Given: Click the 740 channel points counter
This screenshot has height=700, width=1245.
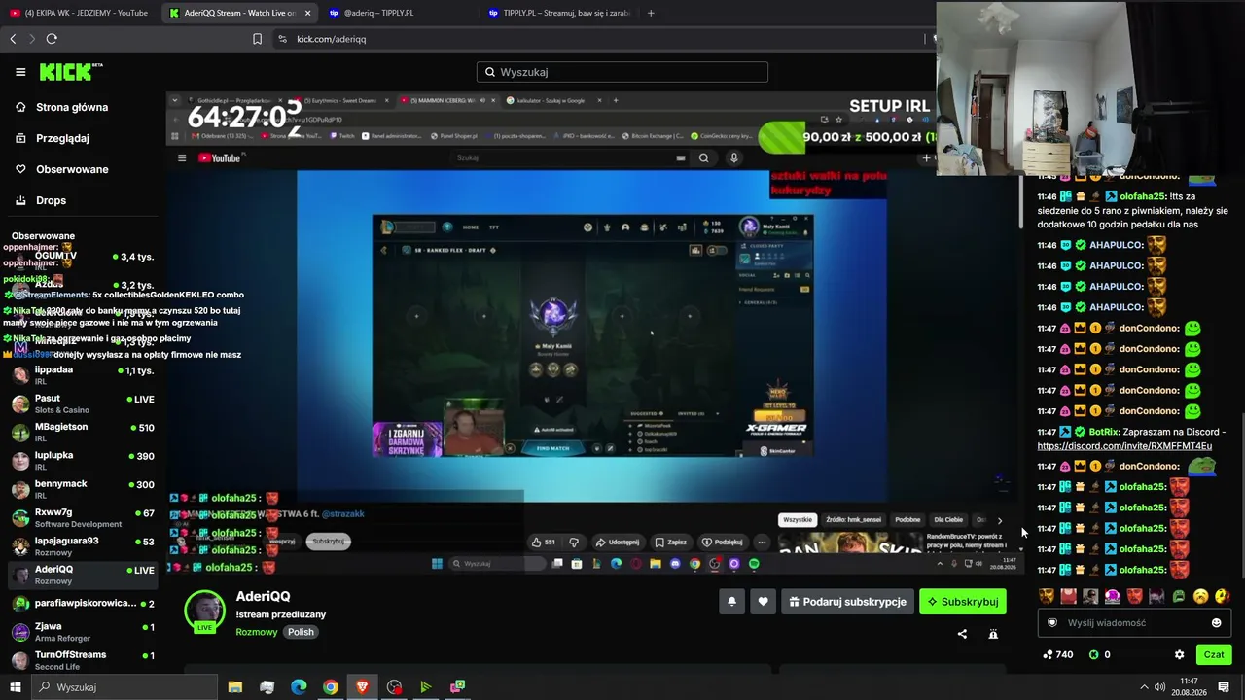Looking at the screenshot, I should pos(1057,654).
